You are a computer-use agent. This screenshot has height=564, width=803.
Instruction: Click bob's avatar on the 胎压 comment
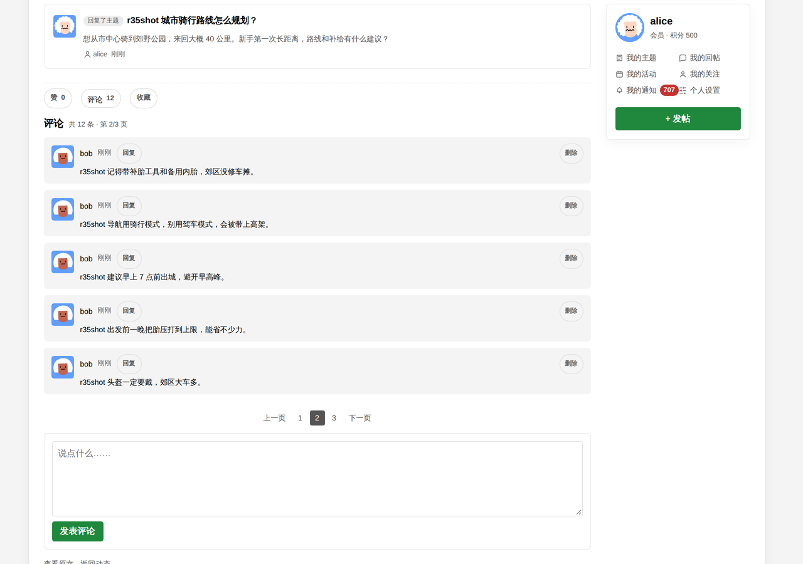click(x=63, y=315)
